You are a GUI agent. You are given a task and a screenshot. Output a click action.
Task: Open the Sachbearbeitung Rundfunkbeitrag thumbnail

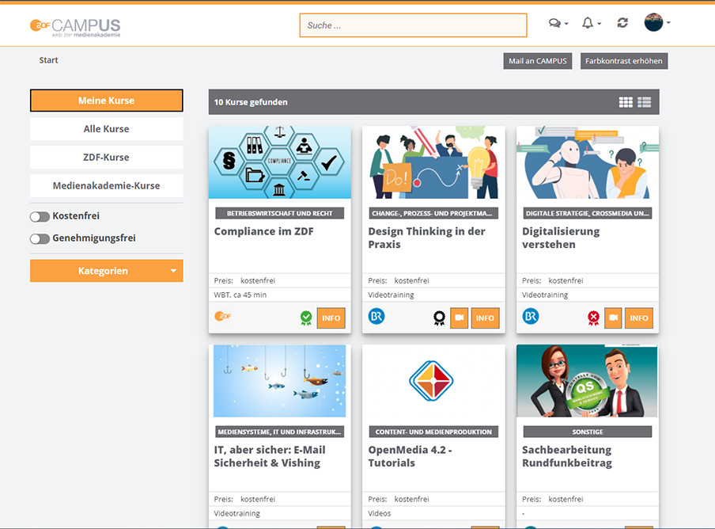tap(588, 381)
